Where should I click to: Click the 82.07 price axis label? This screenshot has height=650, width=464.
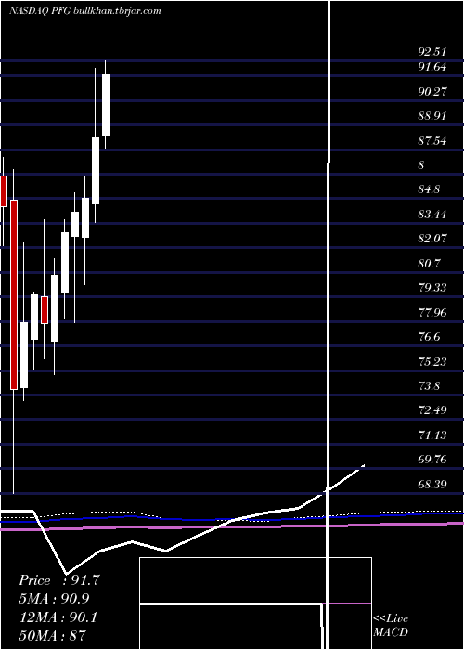pyautogui.click(x=432, y=239)
